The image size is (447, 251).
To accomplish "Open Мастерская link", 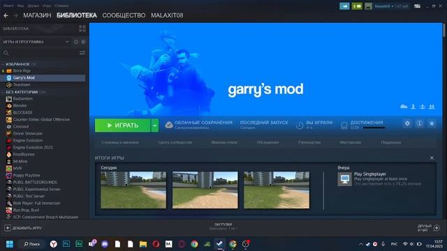I will 351,142.
